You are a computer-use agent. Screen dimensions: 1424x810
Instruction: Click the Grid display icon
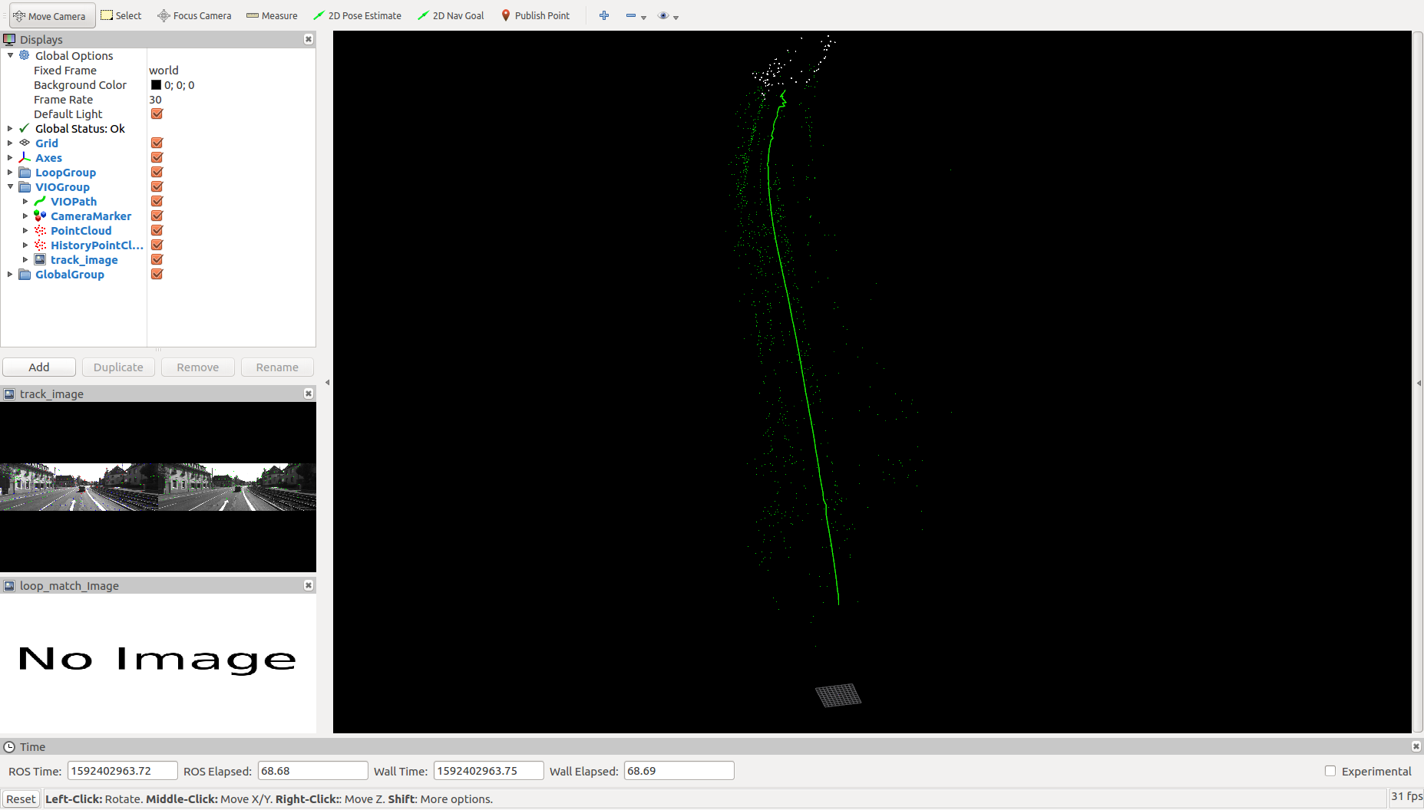point(25,143)
